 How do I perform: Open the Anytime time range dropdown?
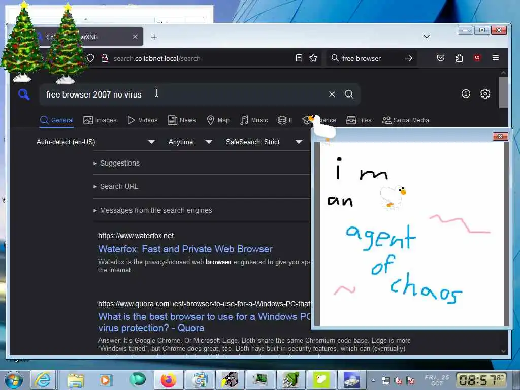(190, 142)
